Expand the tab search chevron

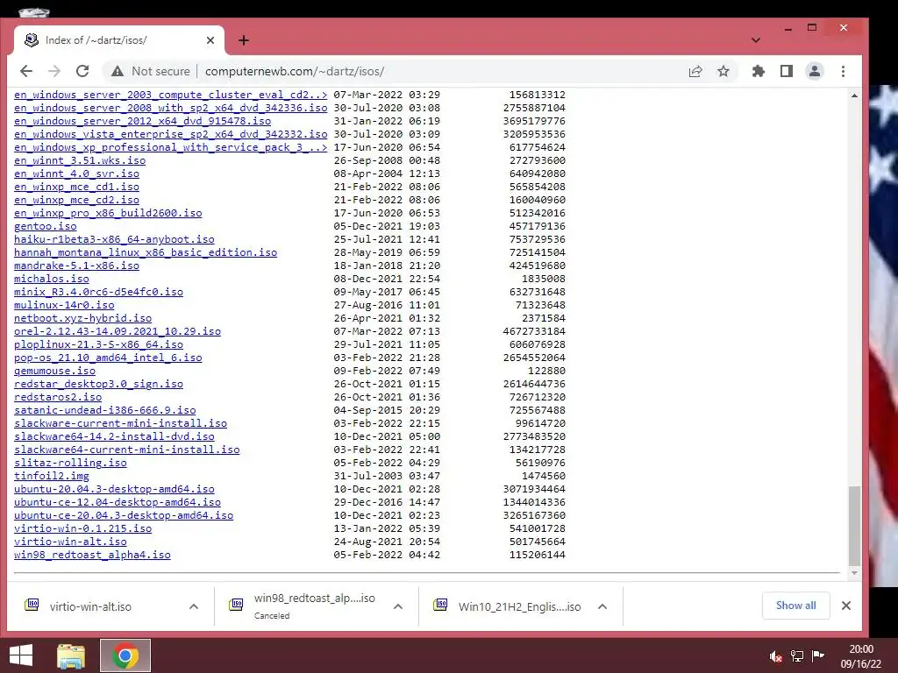756,40
